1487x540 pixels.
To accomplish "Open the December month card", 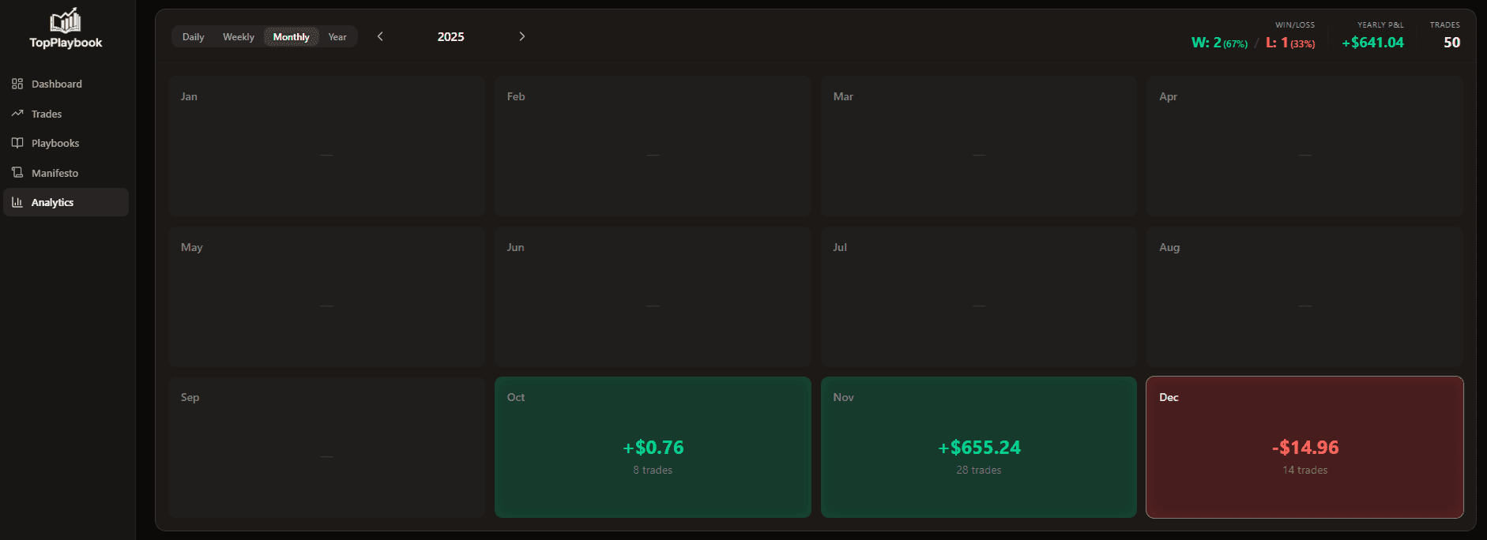I will 1304,447.
